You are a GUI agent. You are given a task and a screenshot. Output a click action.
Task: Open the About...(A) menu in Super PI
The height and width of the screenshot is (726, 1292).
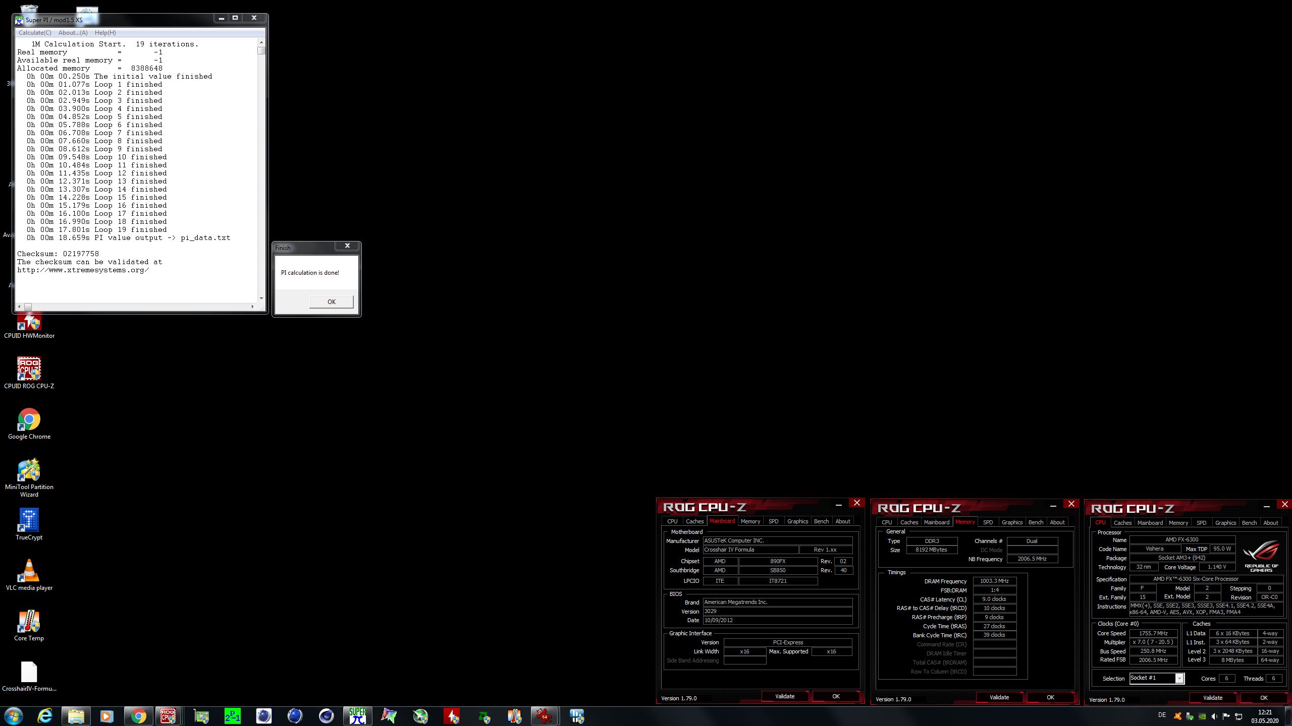pyautogui.click(x=73, y=33)
